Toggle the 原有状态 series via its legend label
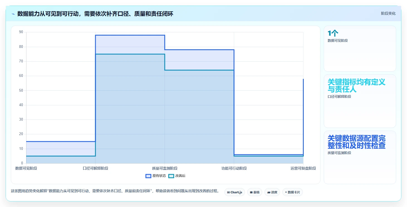This screenshot has height=207, width=407. click(159, 176)
